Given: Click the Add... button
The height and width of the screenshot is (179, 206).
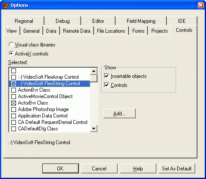Looking at the screenshot, I should click(119, 114).
